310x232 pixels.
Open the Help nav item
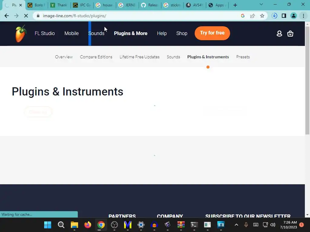162,33
